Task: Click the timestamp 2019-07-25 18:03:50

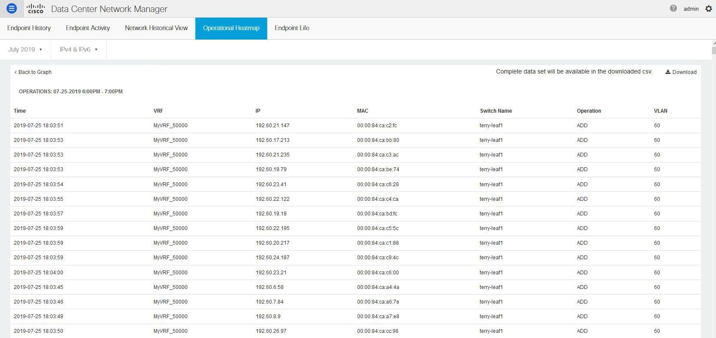Action: click(x=38, y=331)
